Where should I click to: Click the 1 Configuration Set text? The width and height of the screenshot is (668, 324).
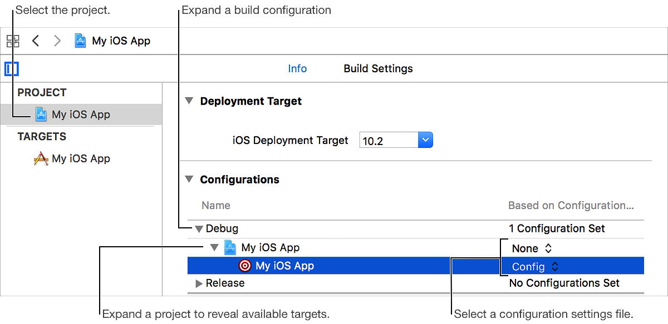click(x=557, y=228)
